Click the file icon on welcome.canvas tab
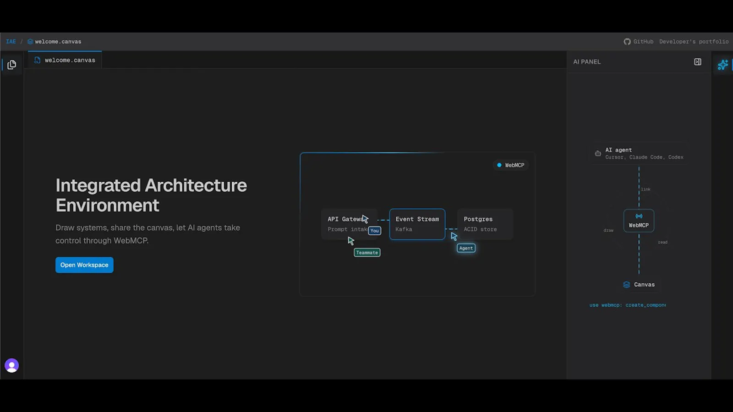Viewport: 733px width, 412px height. point(38,60)
